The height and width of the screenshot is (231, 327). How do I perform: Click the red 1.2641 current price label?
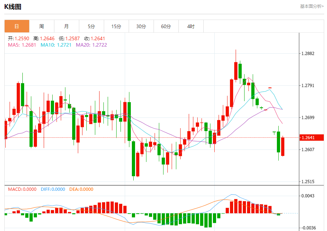tap(312, 138)
